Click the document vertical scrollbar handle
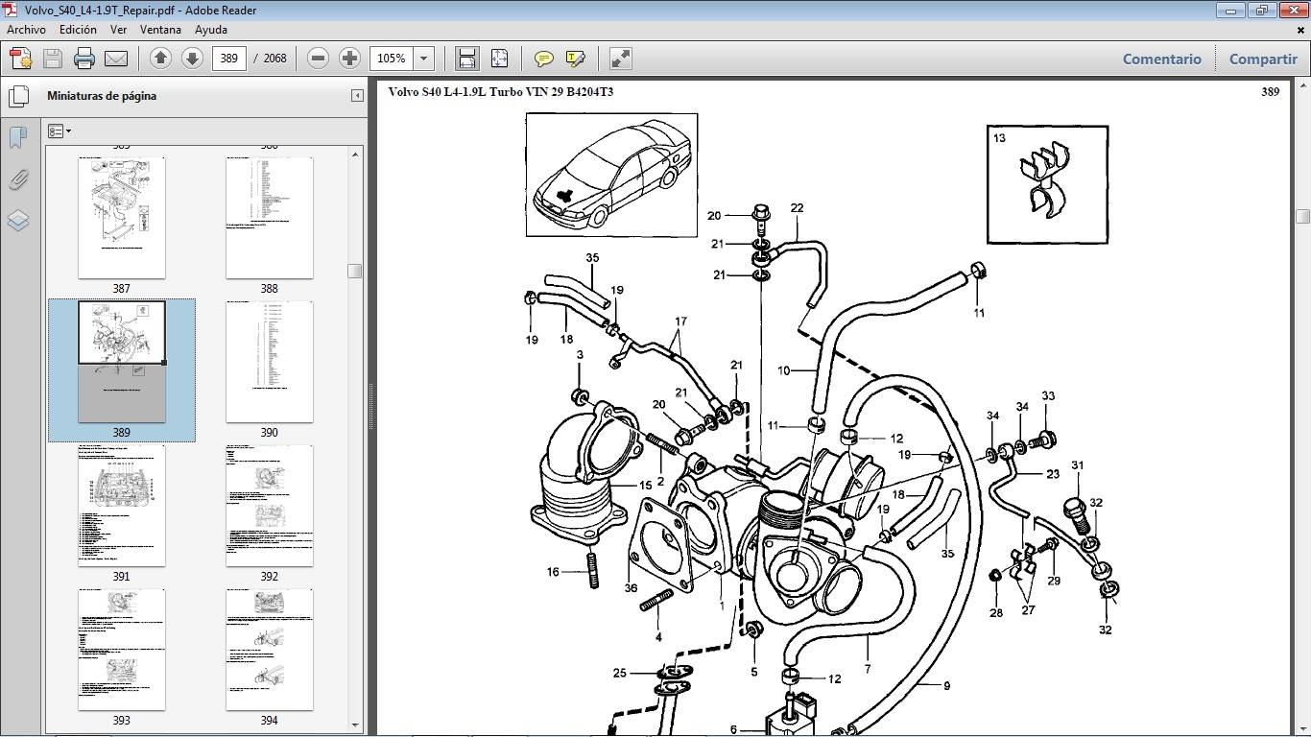1311x737 pixels. pyautogui.click(x=1302, y=216)
